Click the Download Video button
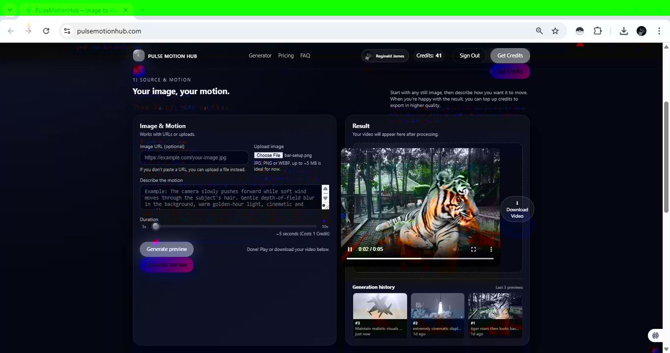 click(x=517, y=210)
